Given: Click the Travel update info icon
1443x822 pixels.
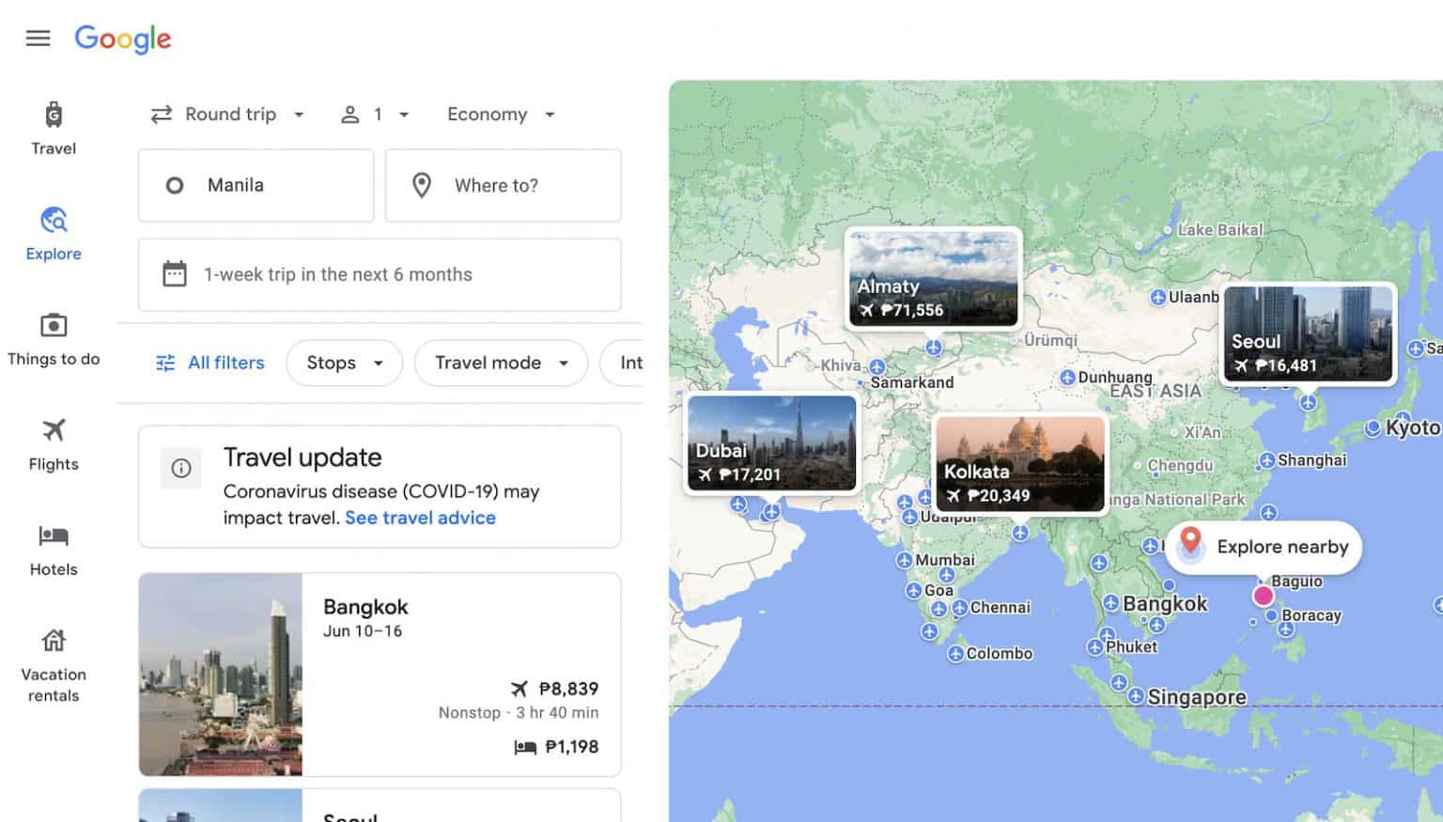Looking at the screenshot, I should click(x=181, y=468).
